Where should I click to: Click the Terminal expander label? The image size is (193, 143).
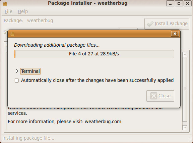[30, 71]
